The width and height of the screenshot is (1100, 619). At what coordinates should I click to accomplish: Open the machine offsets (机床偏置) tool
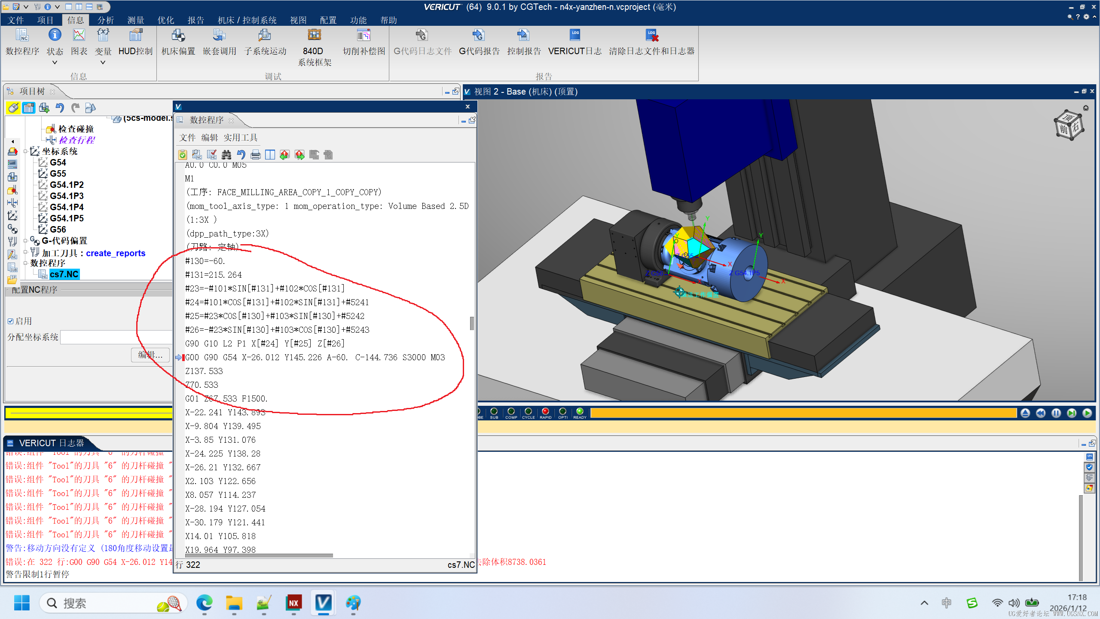[178, 36]
